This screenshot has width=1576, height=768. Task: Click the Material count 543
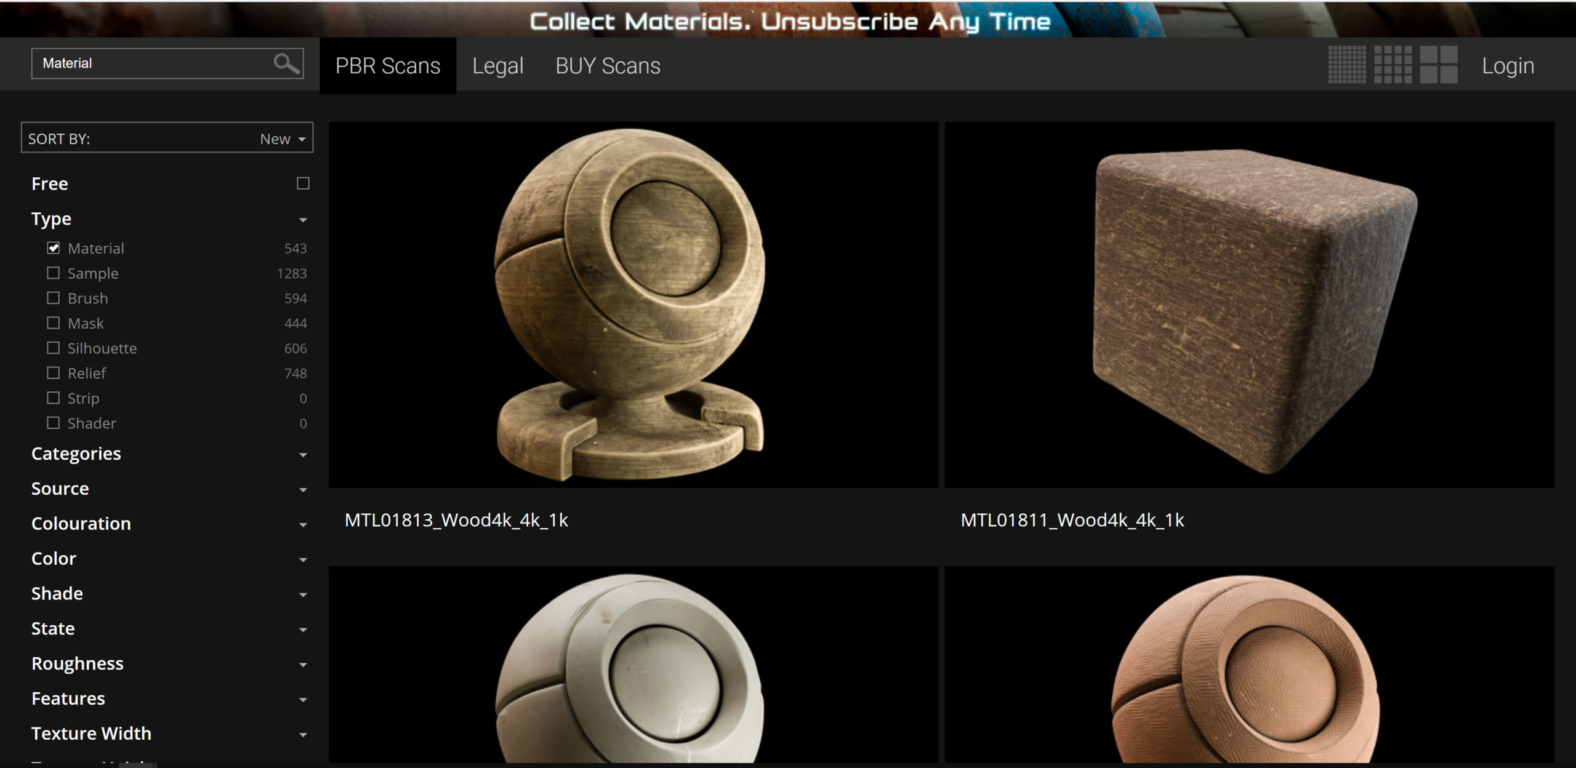(x=295, y=248)
